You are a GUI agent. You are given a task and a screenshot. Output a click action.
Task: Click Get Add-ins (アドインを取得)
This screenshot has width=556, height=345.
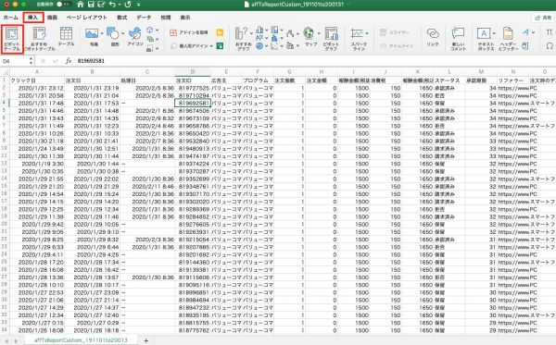[x=189, y=32]
